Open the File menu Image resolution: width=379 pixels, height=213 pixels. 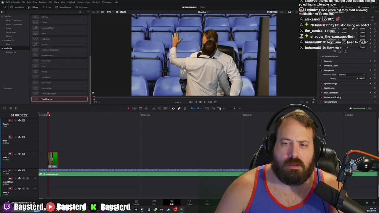23,2
